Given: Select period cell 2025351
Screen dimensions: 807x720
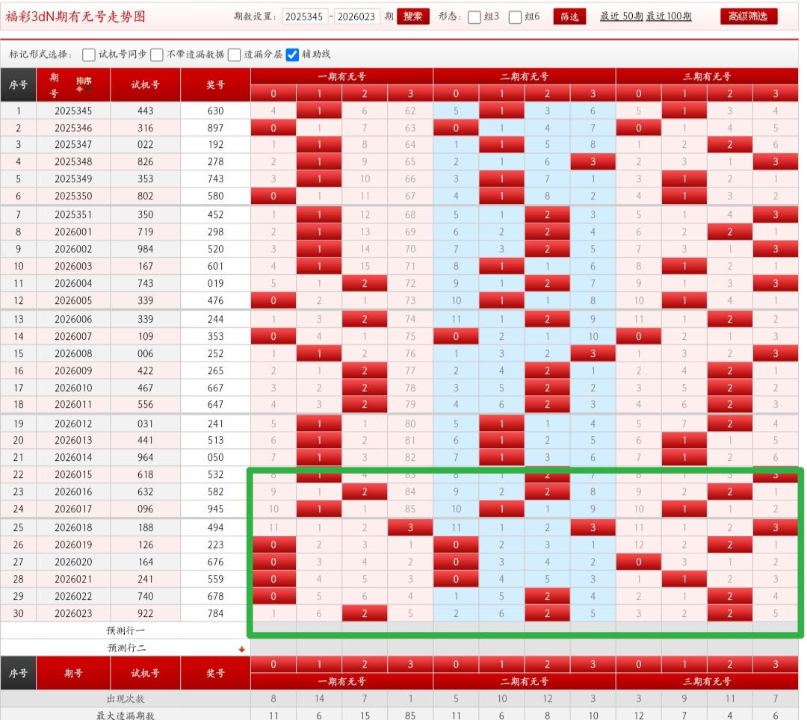Looking at the screenshot, I should pyautogui.click(x=73, y=214).
